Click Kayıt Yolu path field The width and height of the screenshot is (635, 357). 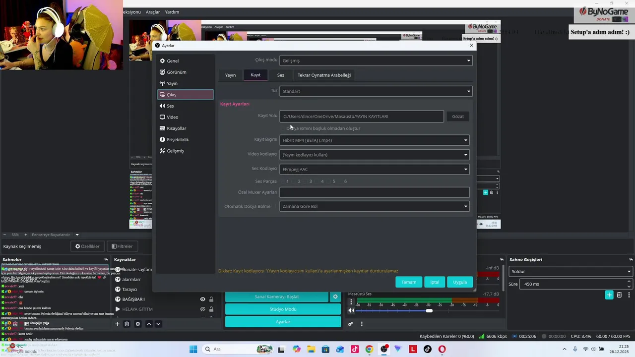(362, 117)
